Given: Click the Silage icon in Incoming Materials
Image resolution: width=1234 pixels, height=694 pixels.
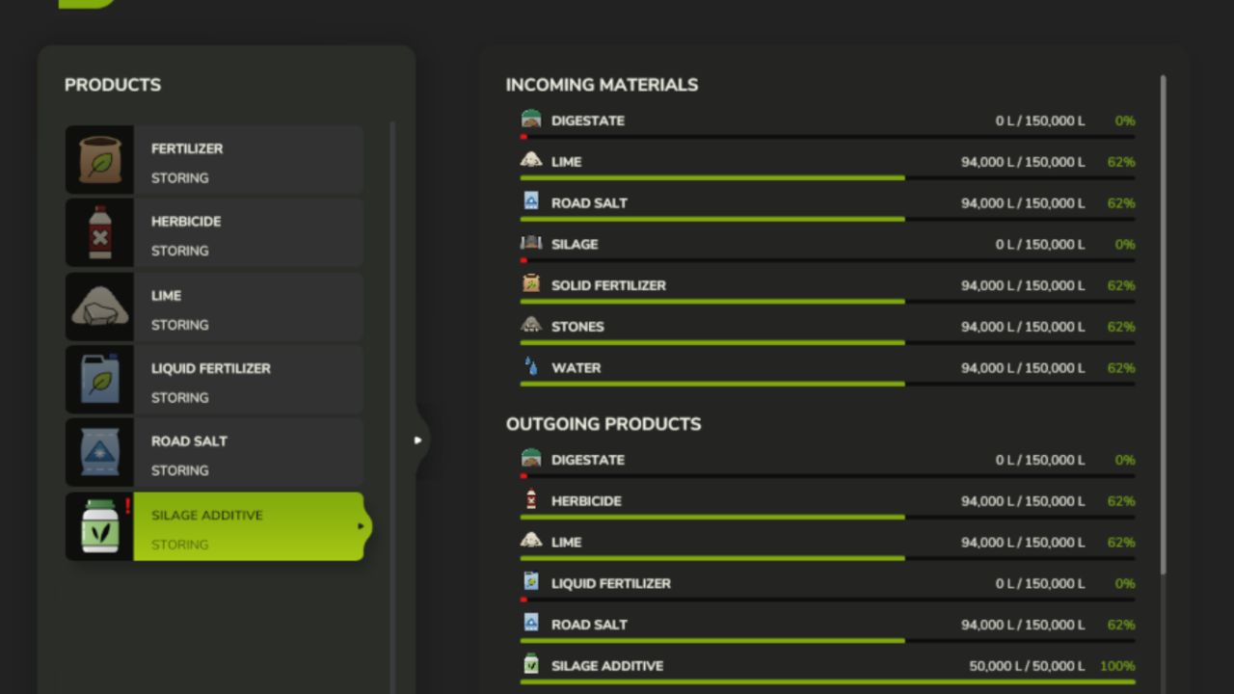Looking at the screenshot, I should pyautogui.click(x=530, y=244).
